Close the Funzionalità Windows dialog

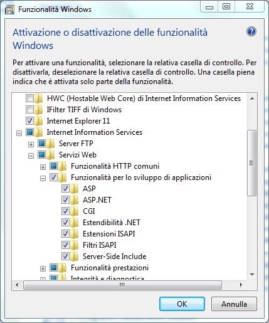coord(250,7)
